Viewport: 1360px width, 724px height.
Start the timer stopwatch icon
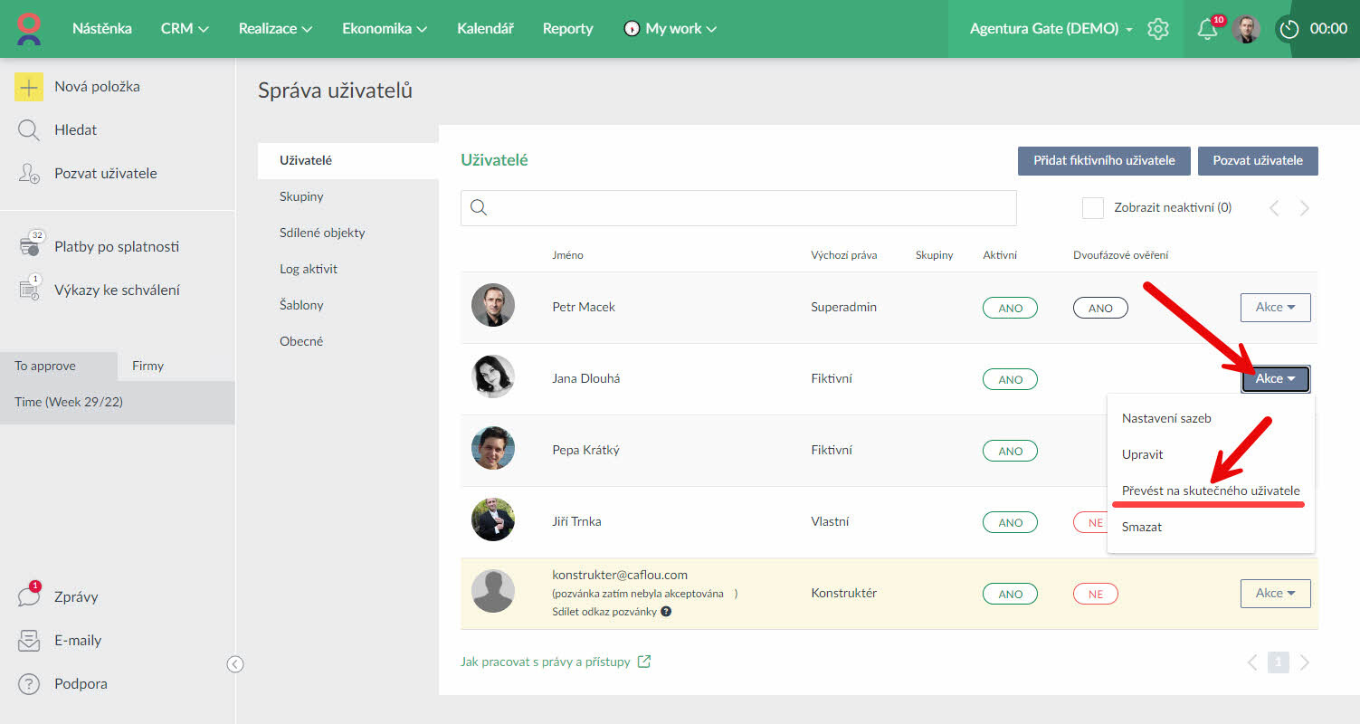pos(1289,29)
